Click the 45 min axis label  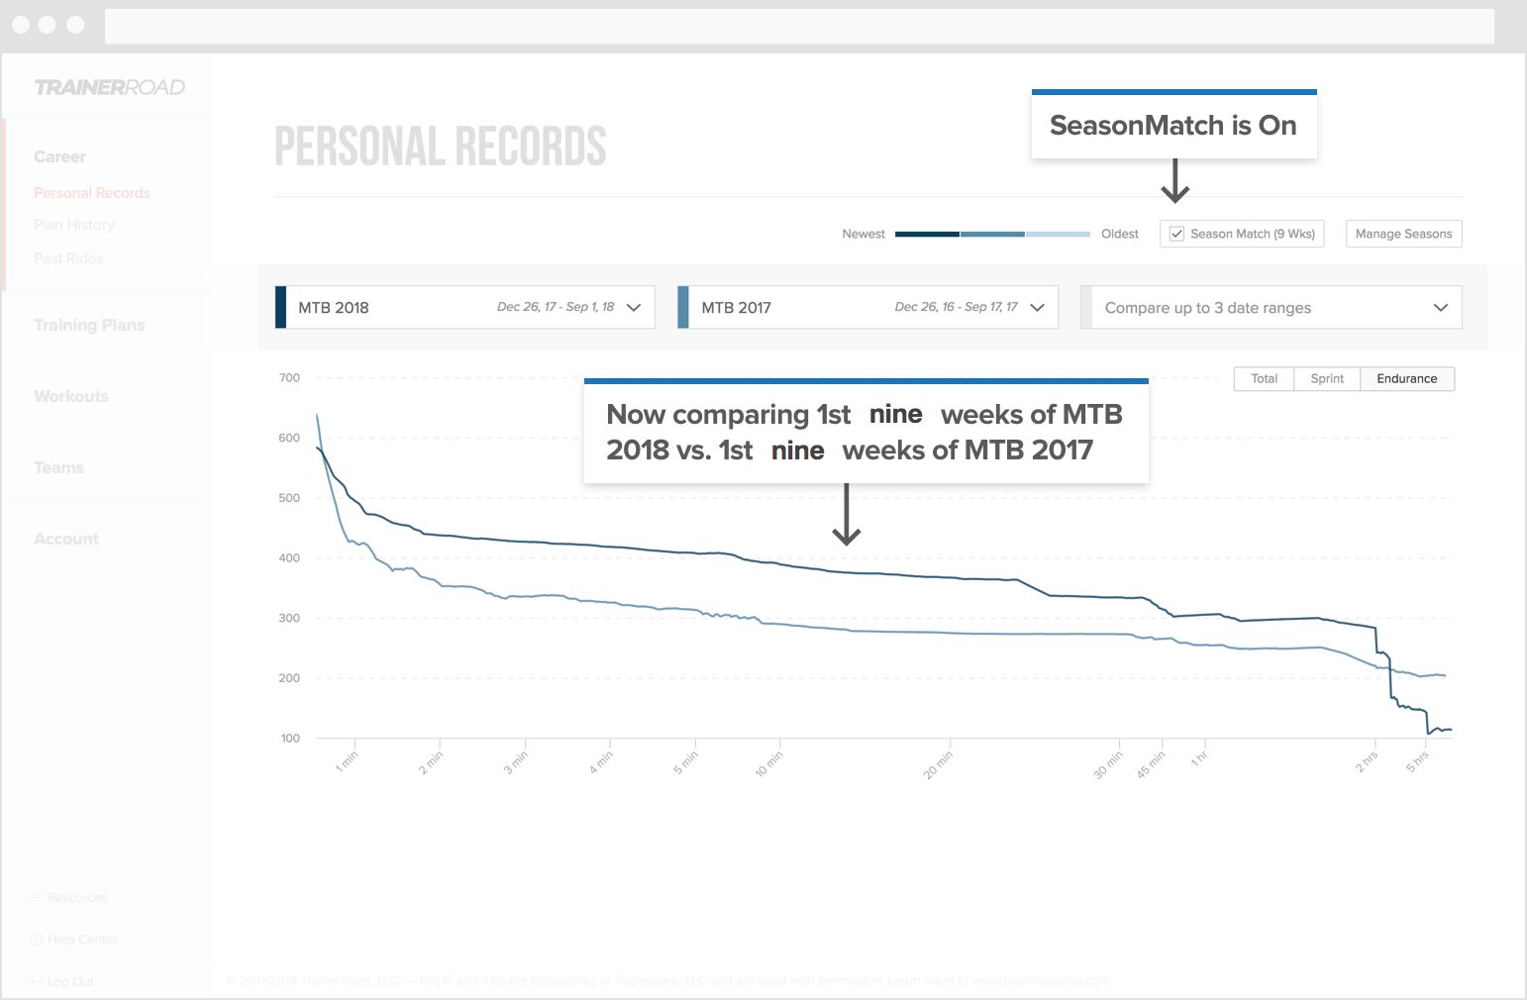click(1151, 764)
